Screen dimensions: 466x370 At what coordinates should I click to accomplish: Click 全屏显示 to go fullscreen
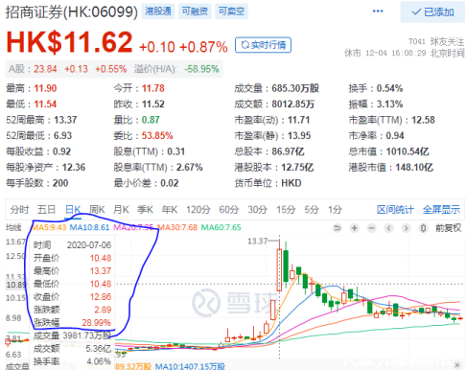(x=441, y=210)
